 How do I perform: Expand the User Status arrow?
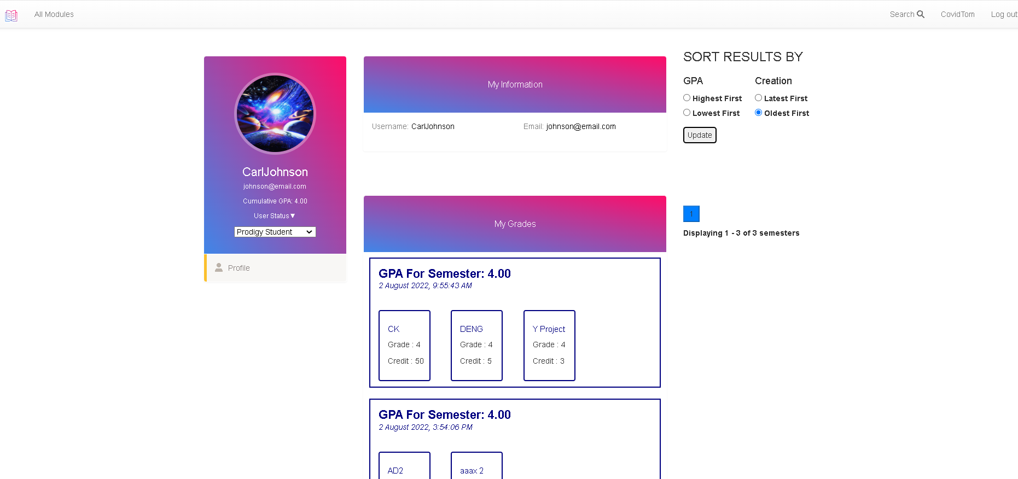click(x=293, y=216)
